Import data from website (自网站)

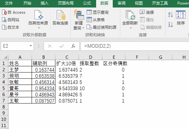[x=11, y=20]
